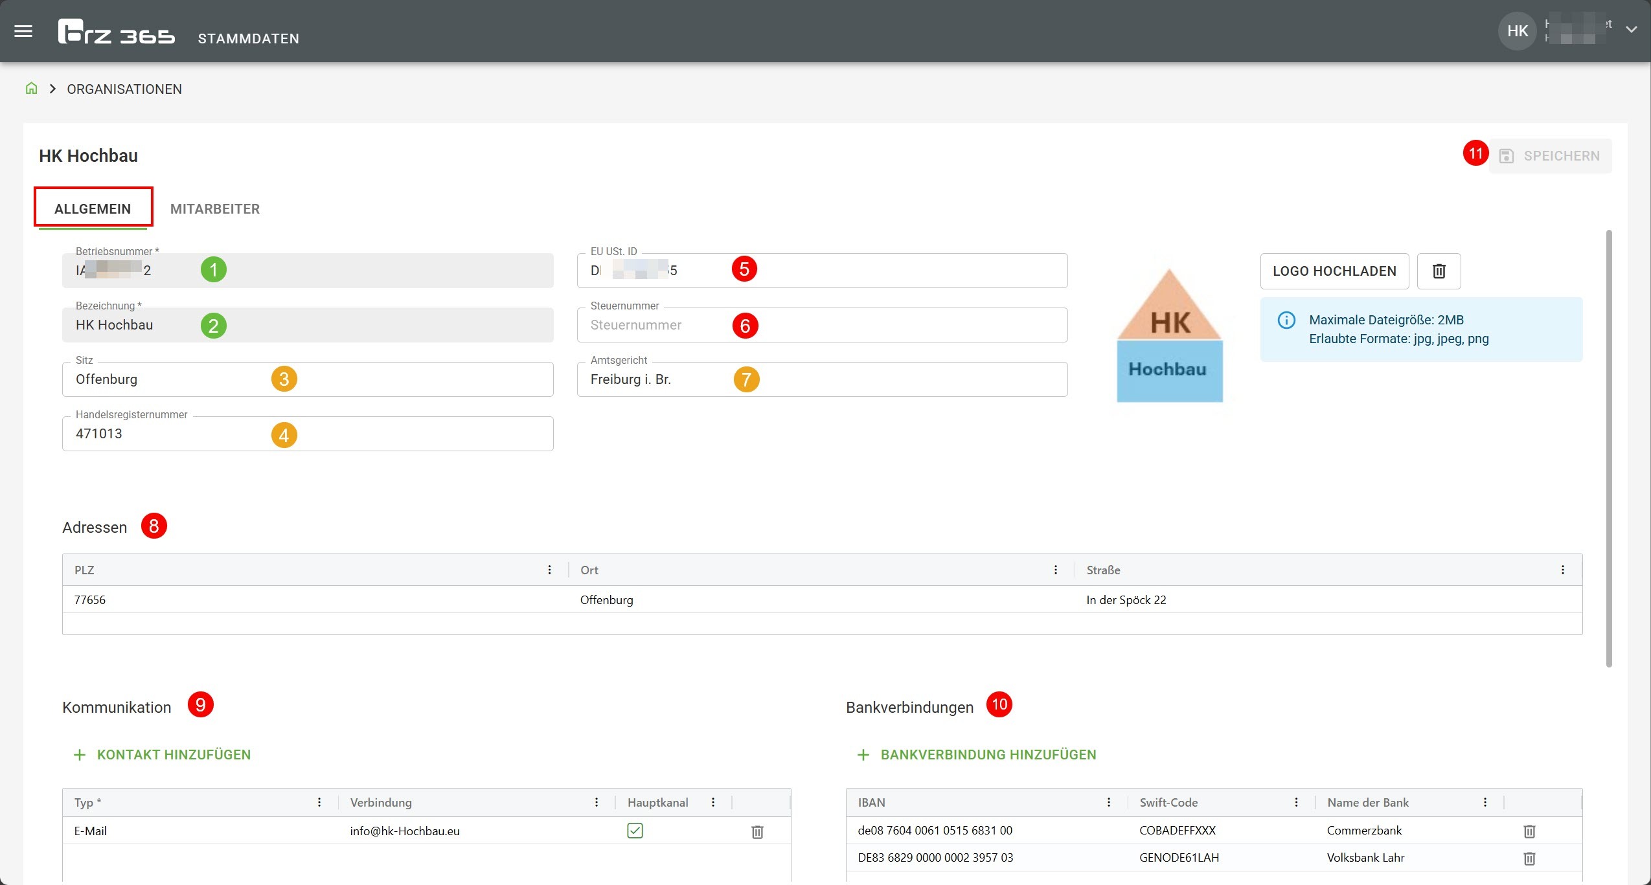Image resolution: width=1651 pixels, height=885 pixels.
Task: Open IBAN column options menu
Action: click(x=1109, y=802)
